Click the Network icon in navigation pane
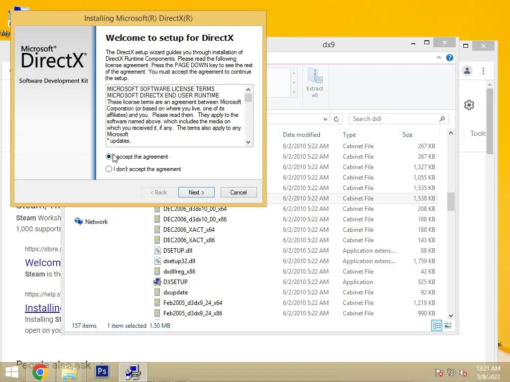 [78, 221]
